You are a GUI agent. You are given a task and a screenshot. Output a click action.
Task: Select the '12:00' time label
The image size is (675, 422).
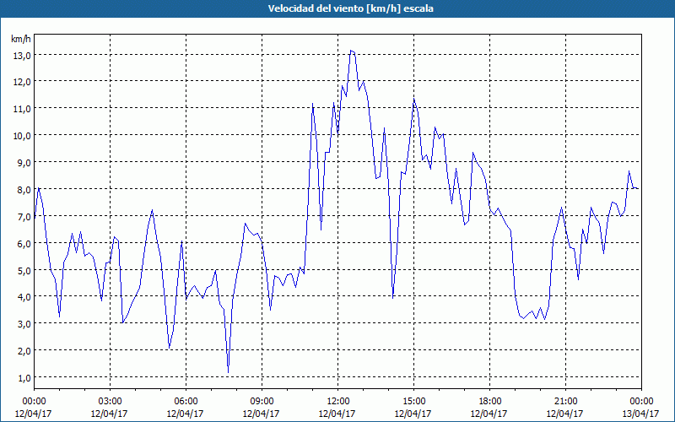point(338,402)
